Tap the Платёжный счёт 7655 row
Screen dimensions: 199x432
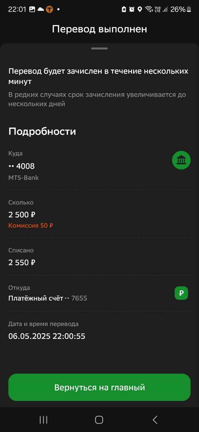[99, 293]
